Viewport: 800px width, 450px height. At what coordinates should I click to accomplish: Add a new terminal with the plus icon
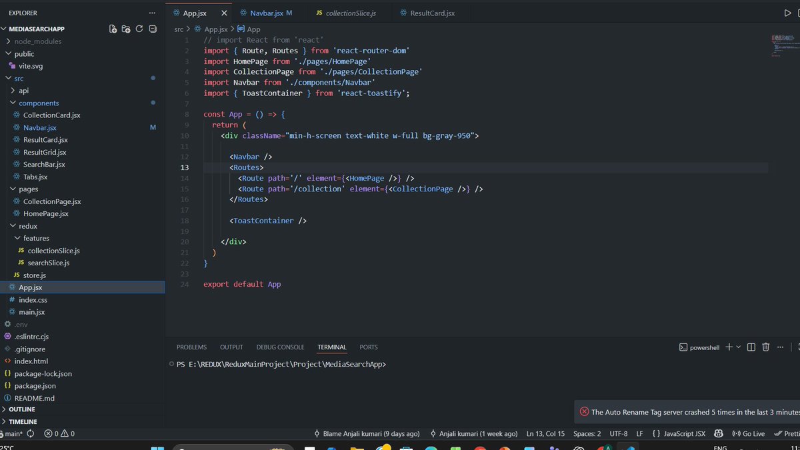[729, 347]
